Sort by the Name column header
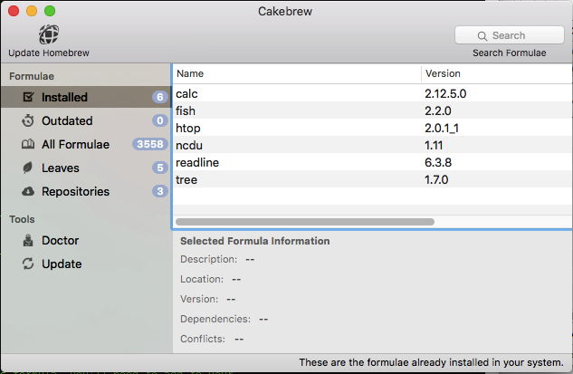573x374 pixels. 297,73
